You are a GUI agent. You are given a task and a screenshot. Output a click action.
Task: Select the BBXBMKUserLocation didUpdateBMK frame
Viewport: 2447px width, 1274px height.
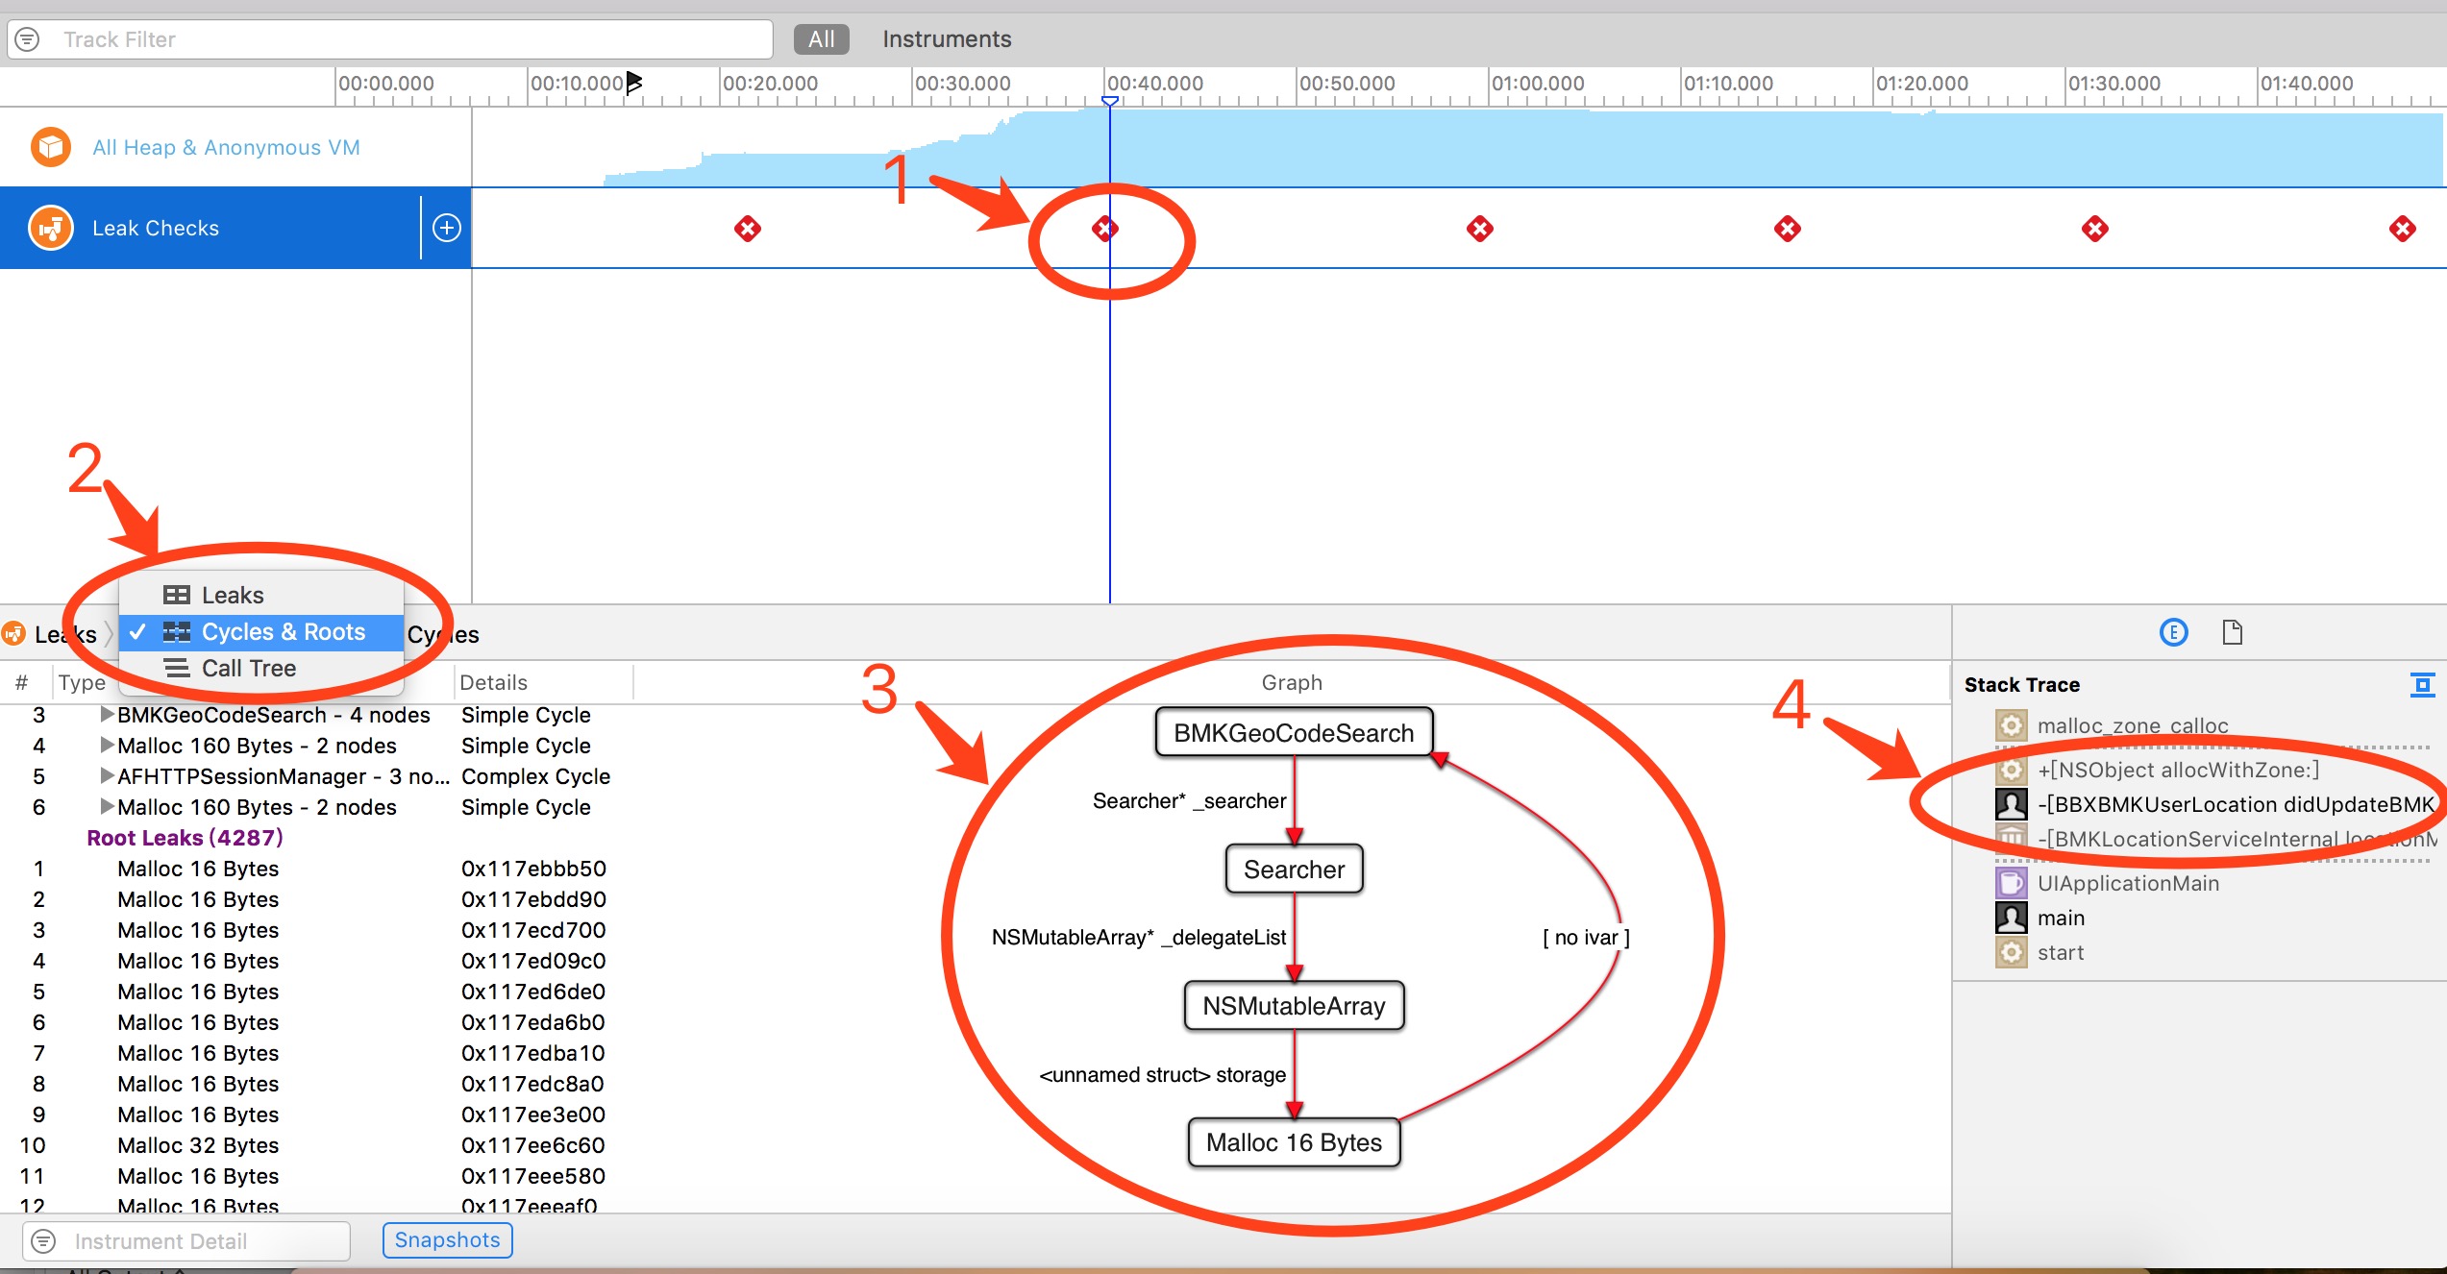click(x=2237, y=804)
